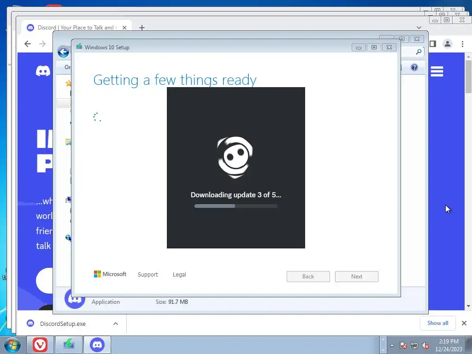This screenshot has width=472, height=354.
Task: Click the Explorer search magnifier icon
Action: point(419,52)
